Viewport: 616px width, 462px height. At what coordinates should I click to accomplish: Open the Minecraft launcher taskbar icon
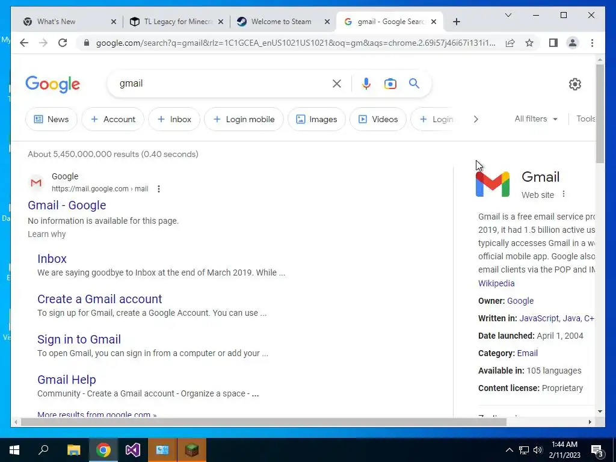click(192, 450)
